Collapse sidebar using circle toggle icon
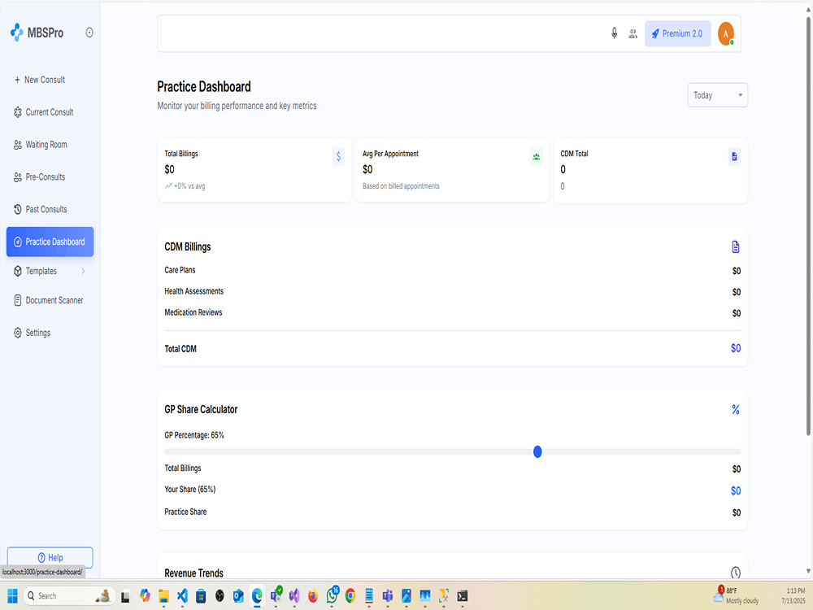 (x=89, y=33)
